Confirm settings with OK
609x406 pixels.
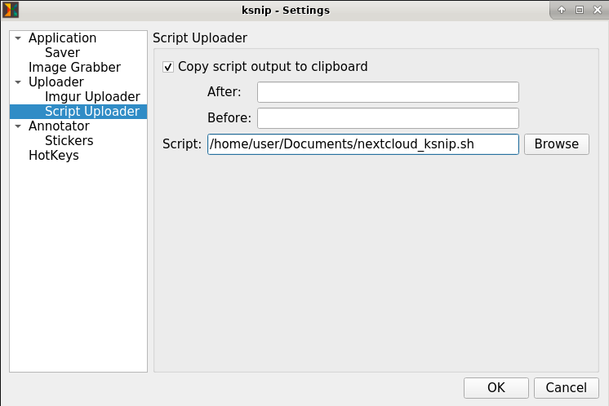tap(496, 388)
